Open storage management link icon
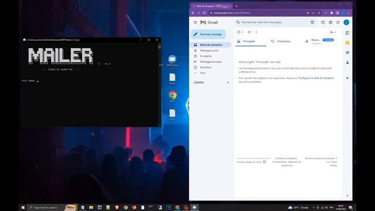The width and height of the screenshot is (375, 211). 264,162
